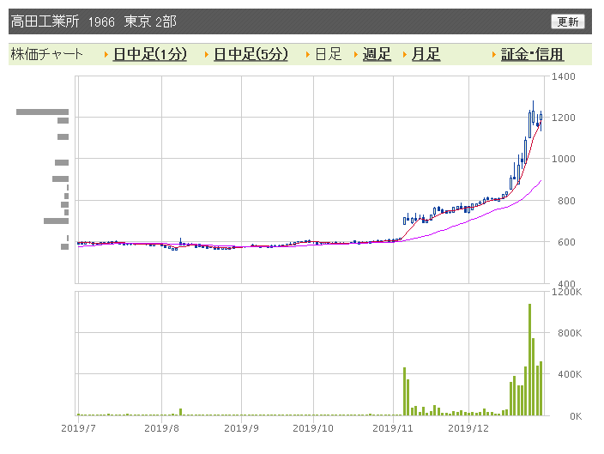Click orange arrow icon beside 週足
This screenshot has height=454, width=604.
point(356,55)
